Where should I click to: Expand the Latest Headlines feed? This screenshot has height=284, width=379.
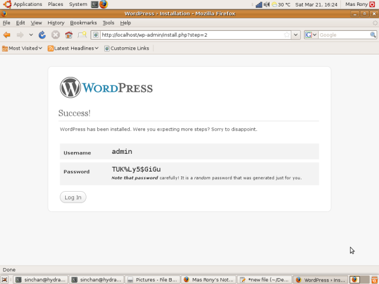click(73, 49)
